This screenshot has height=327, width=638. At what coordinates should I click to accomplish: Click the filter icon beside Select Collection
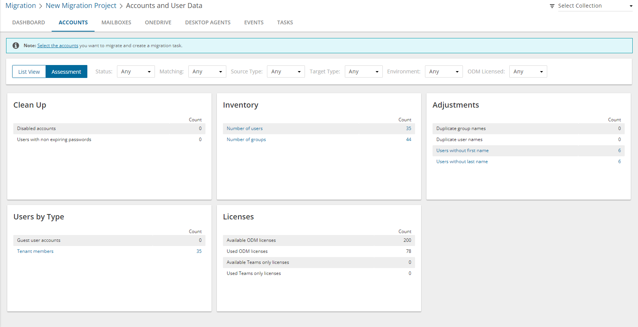pyautogui.click(x=552, y=6)
